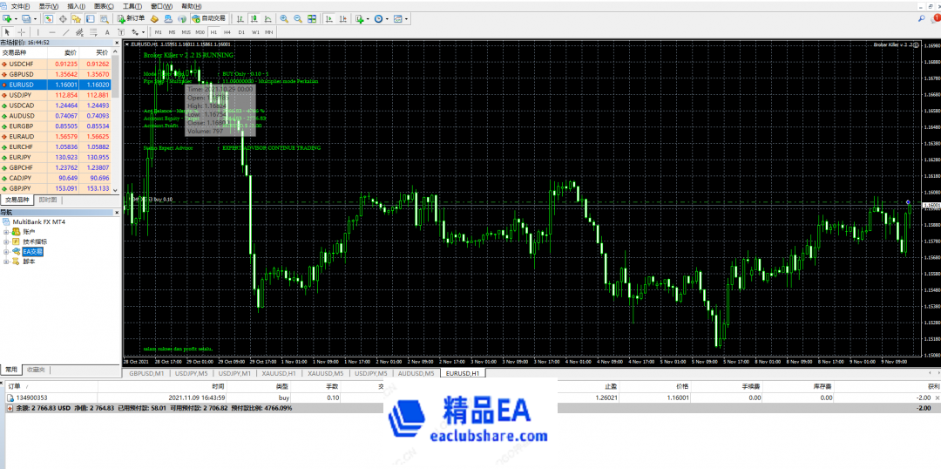Open the GBPUSD,M1 chart tab
This screenshot has width=941, height=469.
(146, 373)
